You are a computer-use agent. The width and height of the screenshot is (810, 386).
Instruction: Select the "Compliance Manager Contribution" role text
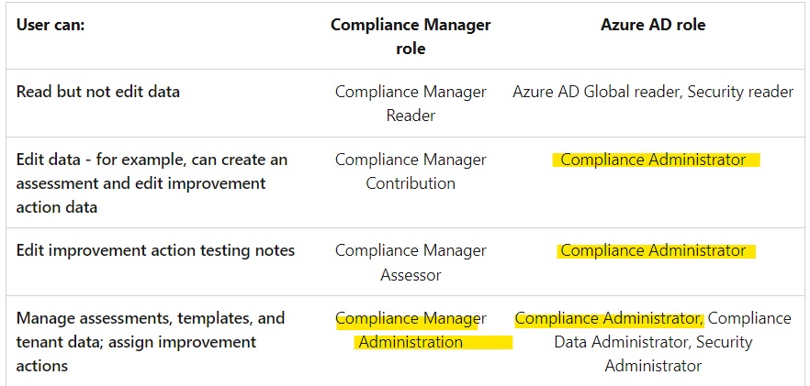click(x=411, y=171)
